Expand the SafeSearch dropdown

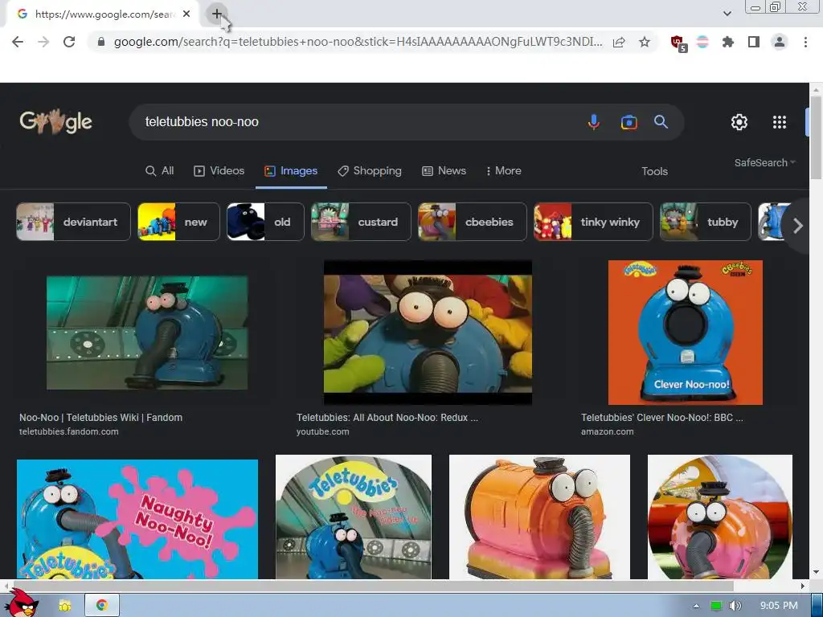click(765, 162)
